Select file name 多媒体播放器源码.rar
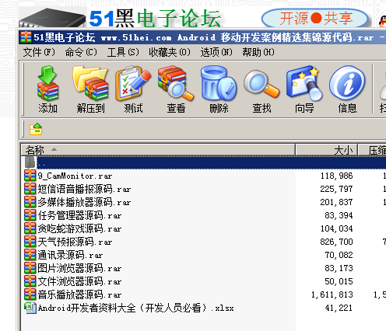This screenshot has width=386, height=331. 84,202
